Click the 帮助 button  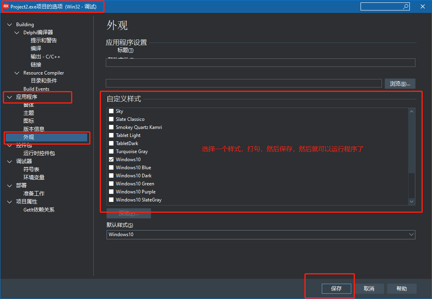402,289
